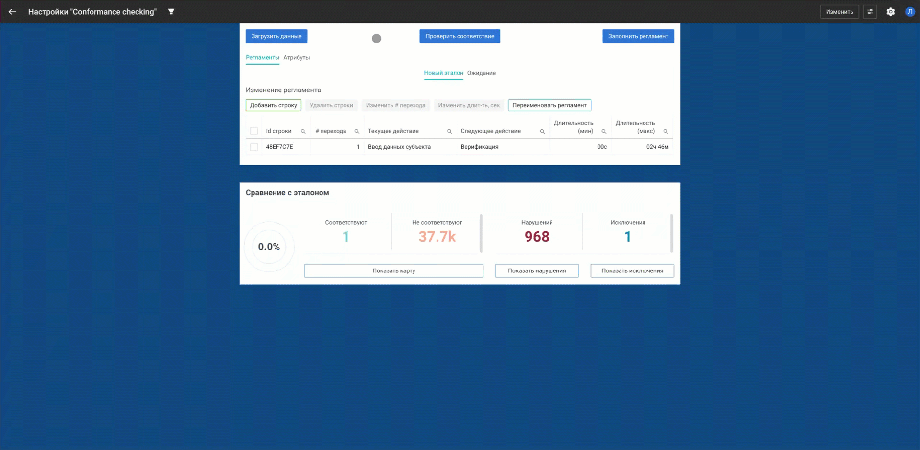Viewport: 920px width, 450px height.
Task: Check the row 48EF7C7E checkbox
Action: (x=254, y=147)
